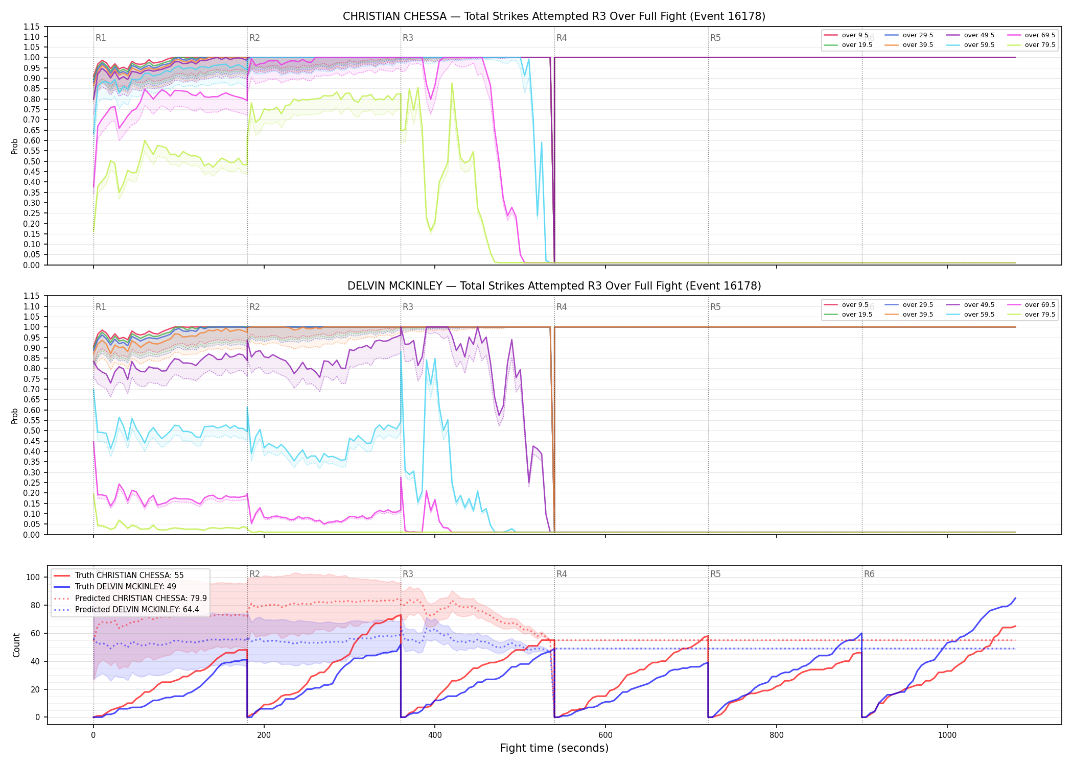The height and width of the screenshot is (766, 1073).
Task: Click R1 round marker in Chessa chart
Action: 101,38
